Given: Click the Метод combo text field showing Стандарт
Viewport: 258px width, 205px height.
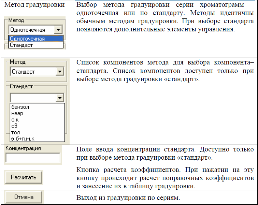Looking at the screenshot, I should [32, 72].
